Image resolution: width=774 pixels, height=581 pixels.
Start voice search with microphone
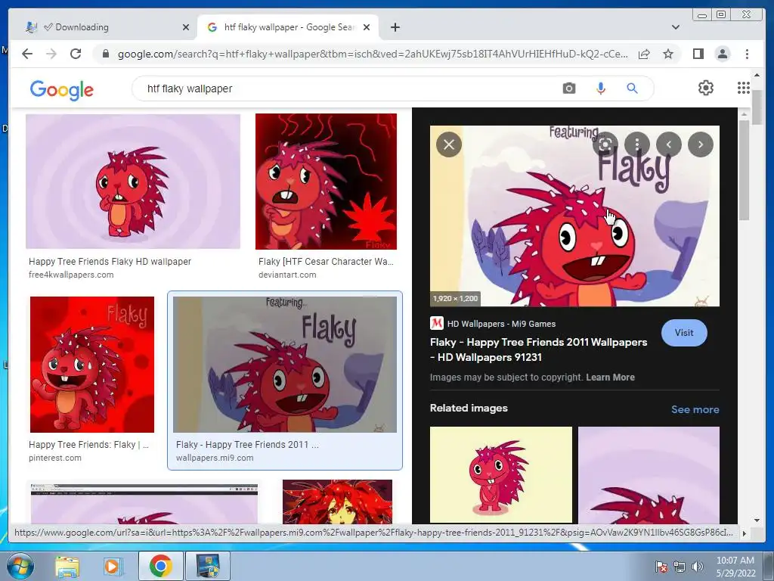pyautogui.click(x=600, y=89)
